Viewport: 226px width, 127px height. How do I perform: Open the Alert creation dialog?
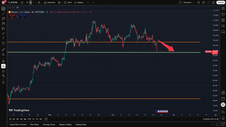tap(68, 2)
